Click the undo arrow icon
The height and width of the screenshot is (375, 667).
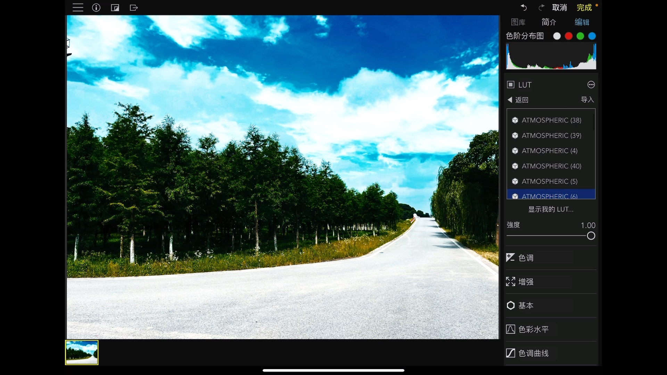pyautogui.click(x=524, y=7)
